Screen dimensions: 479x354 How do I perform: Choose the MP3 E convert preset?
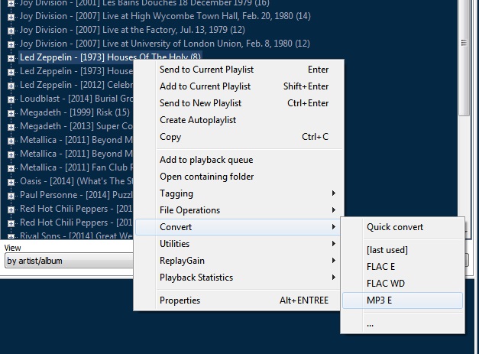click(x=403, y=300)
